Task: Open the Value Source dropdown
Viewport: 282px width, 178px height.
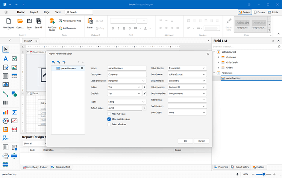Action: pyautogui.click(x=204, y=68)
